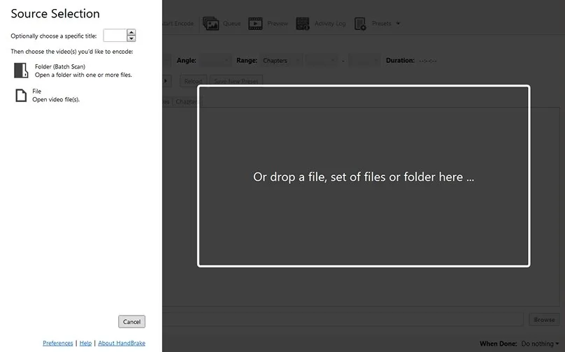Open the Folder (Batch Scan) source icon
The height and width of the screenshot is (352, 565).
click(21, 70)
